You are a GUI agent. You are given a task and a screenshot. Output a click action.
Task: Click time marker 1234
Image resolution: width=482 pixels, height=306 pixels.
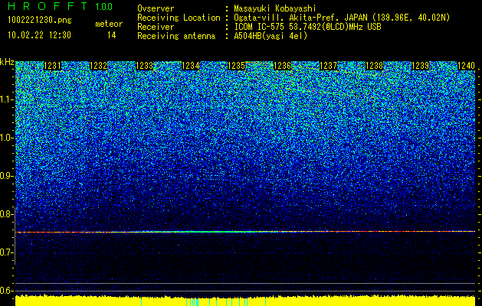[190, 66]
